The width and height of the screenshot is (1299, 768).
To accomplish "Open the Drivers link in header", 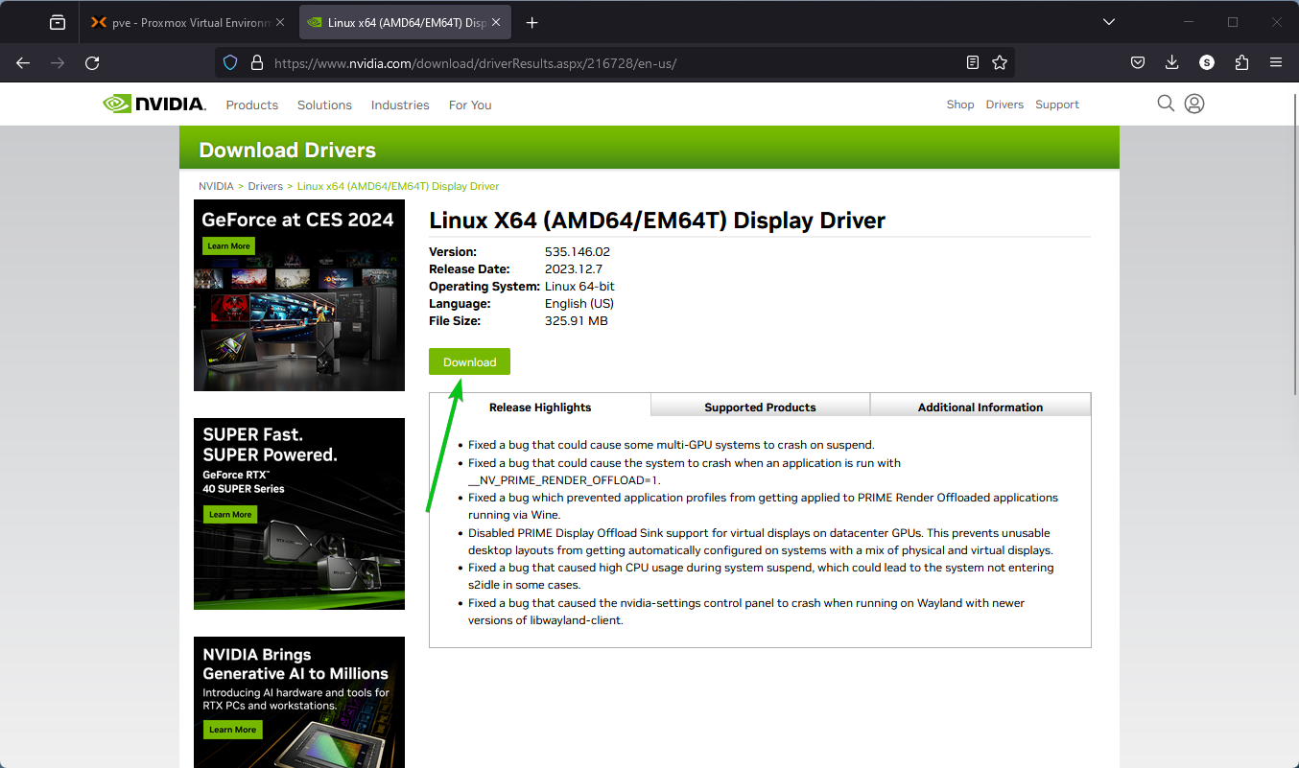I will (1004, 105).
